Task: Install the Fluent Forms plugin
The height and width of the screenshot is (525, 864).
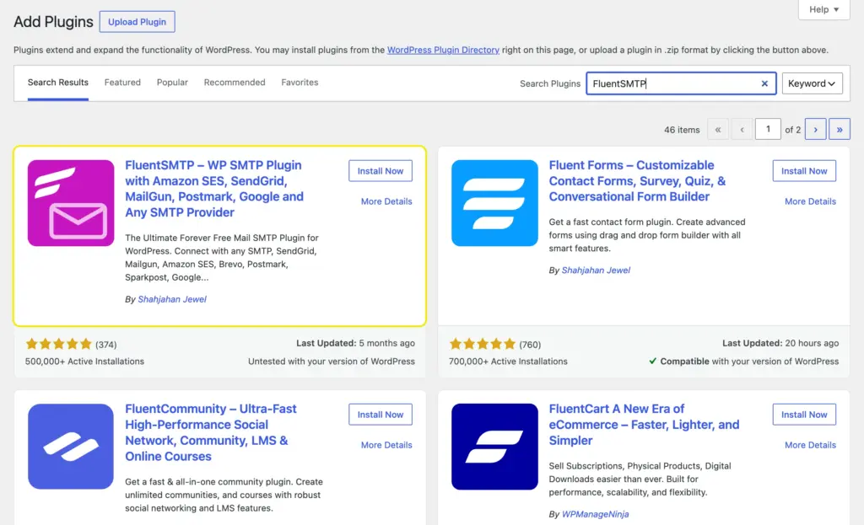Action: pos(804,171)
